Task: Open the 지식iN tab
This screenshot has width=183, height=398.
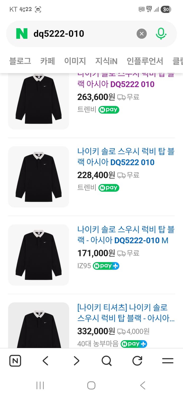Action: click(107, 61)
